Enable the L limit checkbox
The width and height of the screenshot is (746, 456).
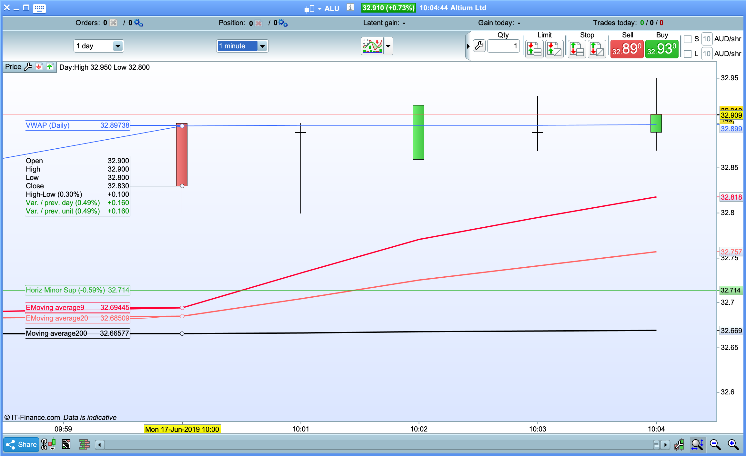[688, 54]
